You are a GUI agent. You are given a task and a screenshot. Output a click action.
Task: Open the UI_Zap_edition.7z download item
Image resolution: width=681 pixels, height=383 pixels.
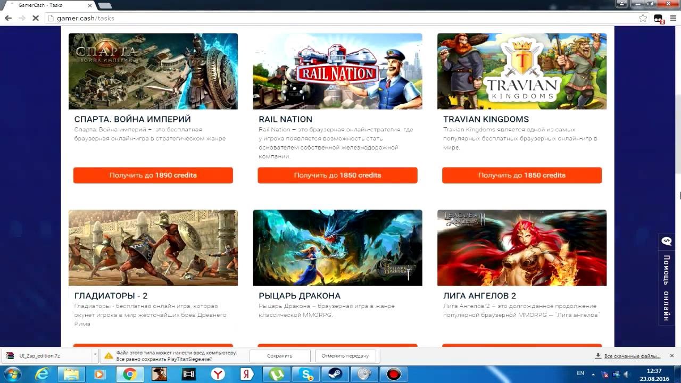coord(47,355)
